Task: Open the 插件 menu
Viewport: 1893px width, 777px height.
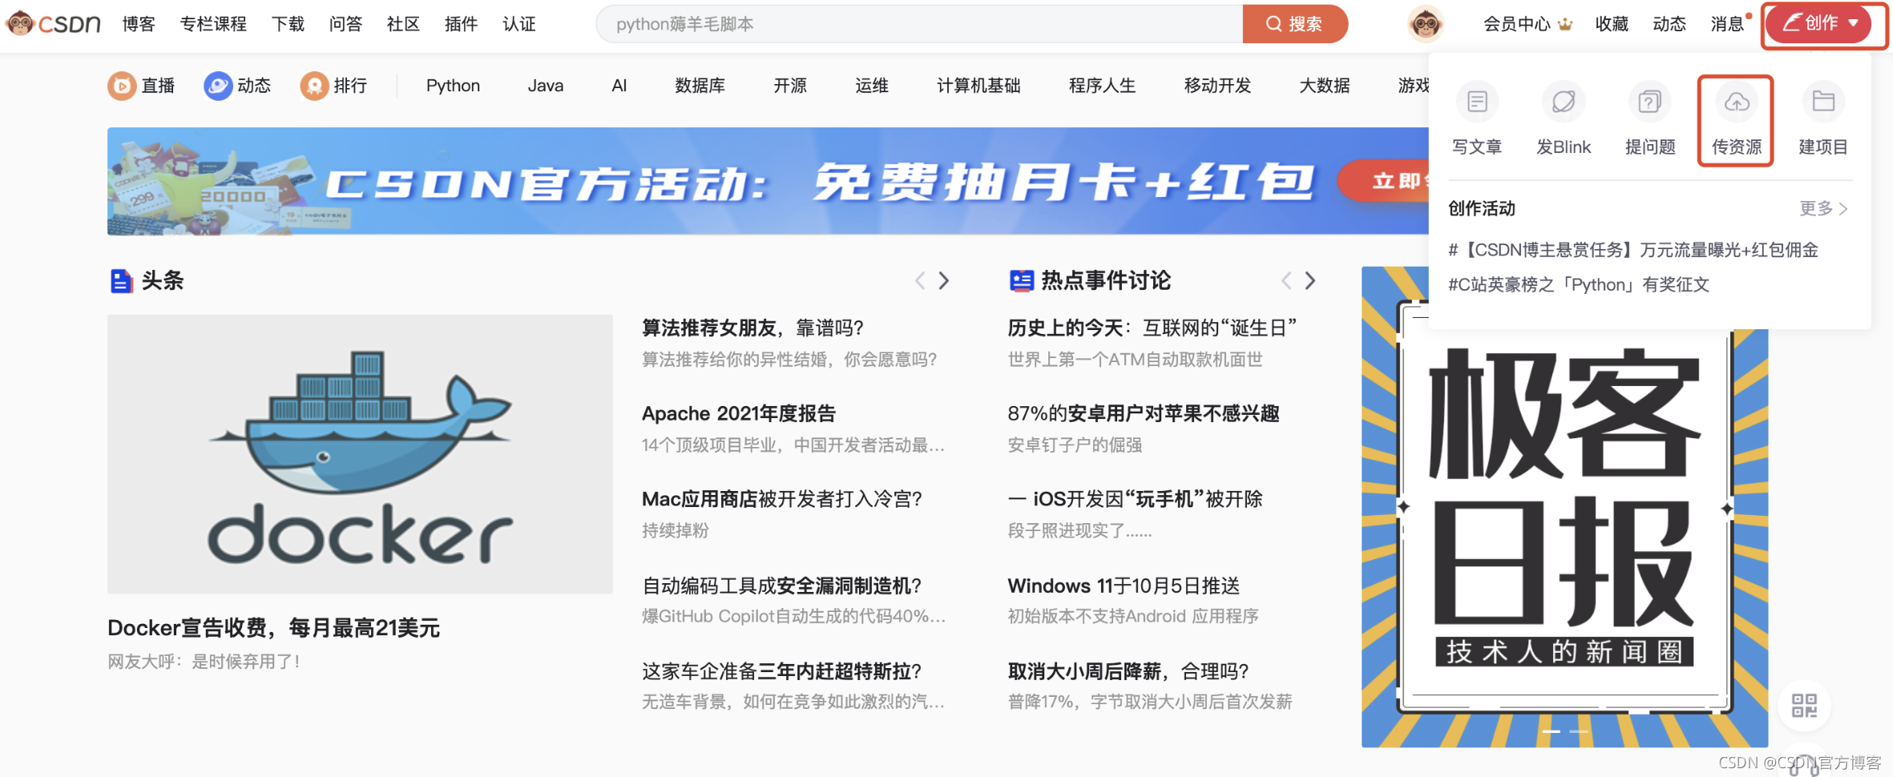Action: point(461,24)
